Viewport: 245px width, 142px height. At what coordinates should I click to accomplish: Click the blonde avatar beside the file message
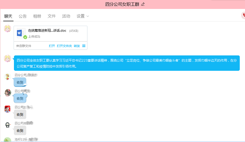click(x=8, y=28)
